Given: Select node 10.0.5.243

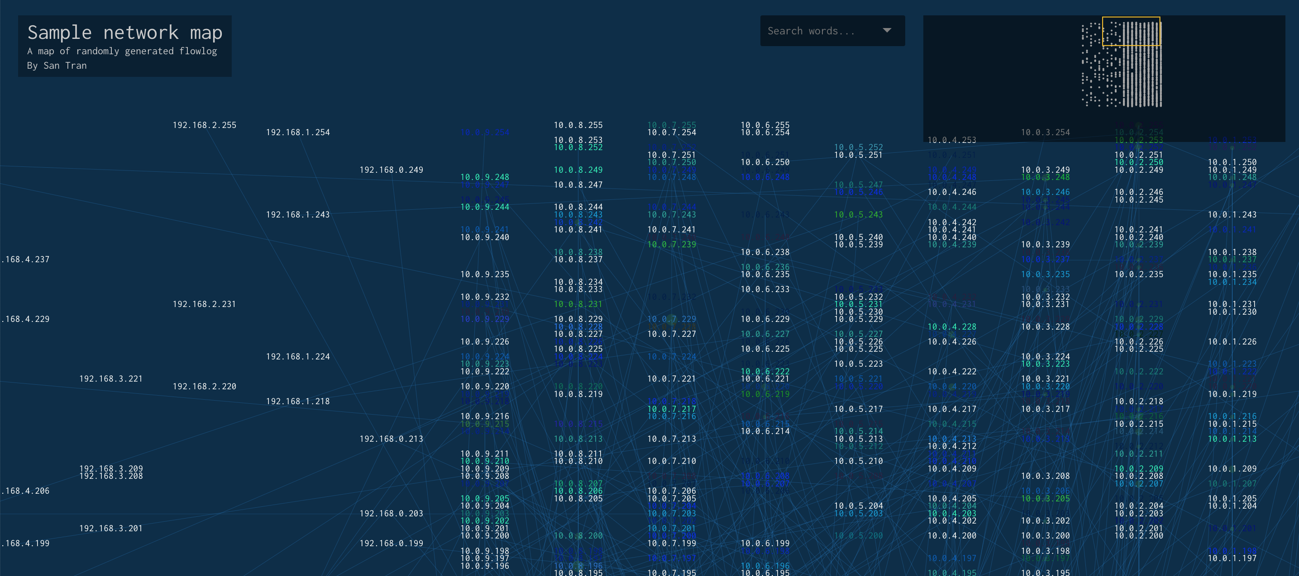Looking at the screenshot, I should (858, 215).
